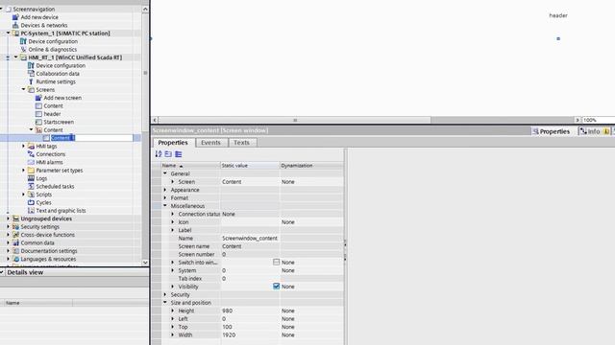This screenshot has height=345, width=615.
Task: Expand the Security property group
Action: 165,294
